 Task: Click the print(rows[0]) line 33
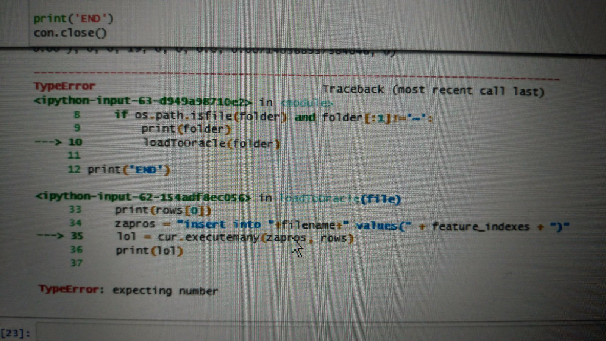pyautogui.click(x=163, y=210)
